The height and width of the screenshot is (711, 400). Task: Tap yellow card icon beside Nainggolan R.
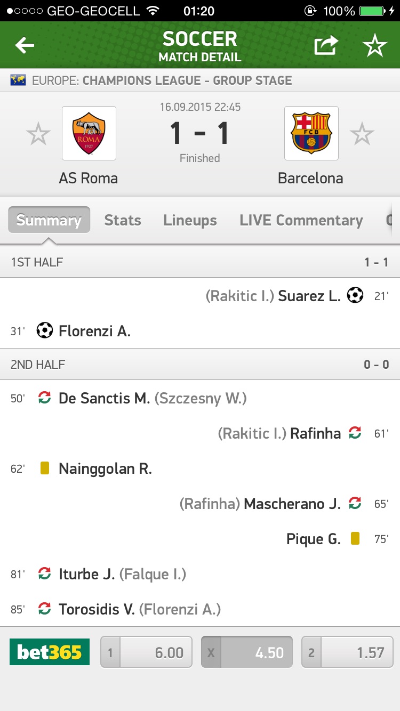pos(45,468)
